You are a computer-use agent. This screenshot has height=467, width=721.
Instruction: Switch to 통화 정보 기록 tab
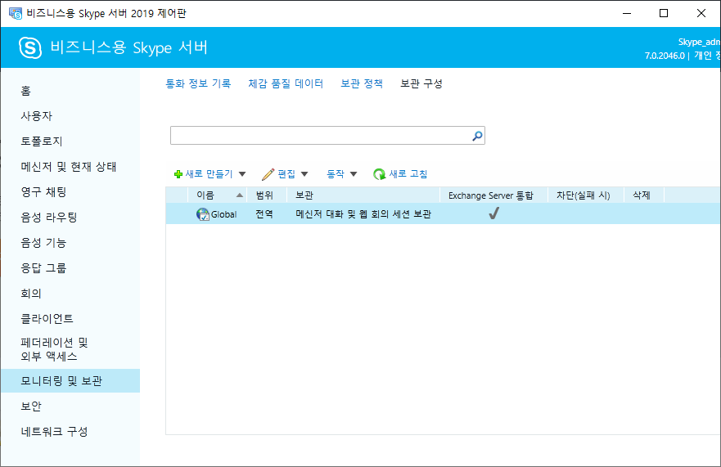coord(198,83)
